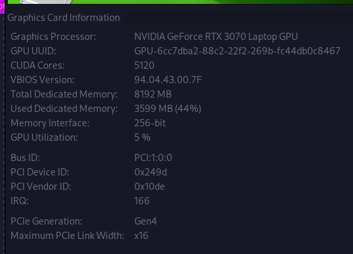Select the PCIe Generation value Gen4
The height and width of the screenshot is (254, 353).
tap(145, 221)
